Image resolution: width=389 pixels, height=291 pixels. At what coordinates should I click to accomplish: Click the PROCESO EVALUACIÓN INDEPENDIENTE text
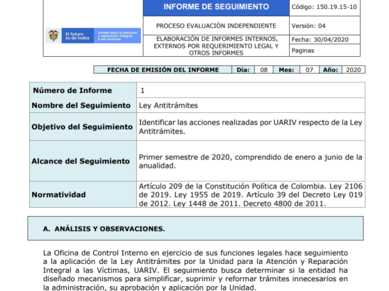(x=216, y=26)
